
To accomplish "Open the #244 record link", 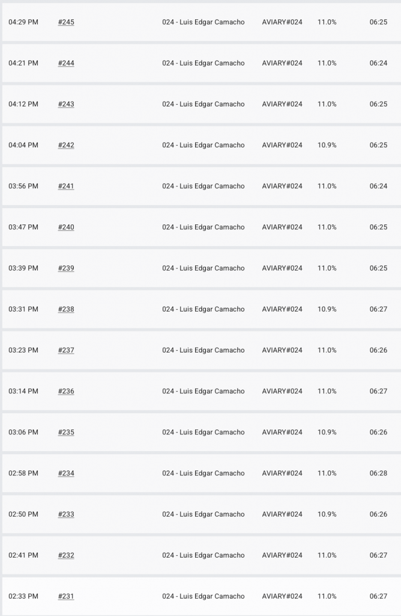I will (x=66, y=63).
